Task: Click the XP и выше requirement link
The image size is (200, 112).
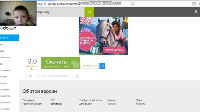Action: click(x=85, y=104)
